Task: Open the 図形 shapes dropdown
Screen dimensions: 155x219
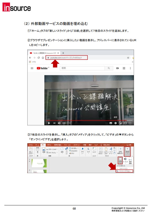Action: [x=62, y=151]
